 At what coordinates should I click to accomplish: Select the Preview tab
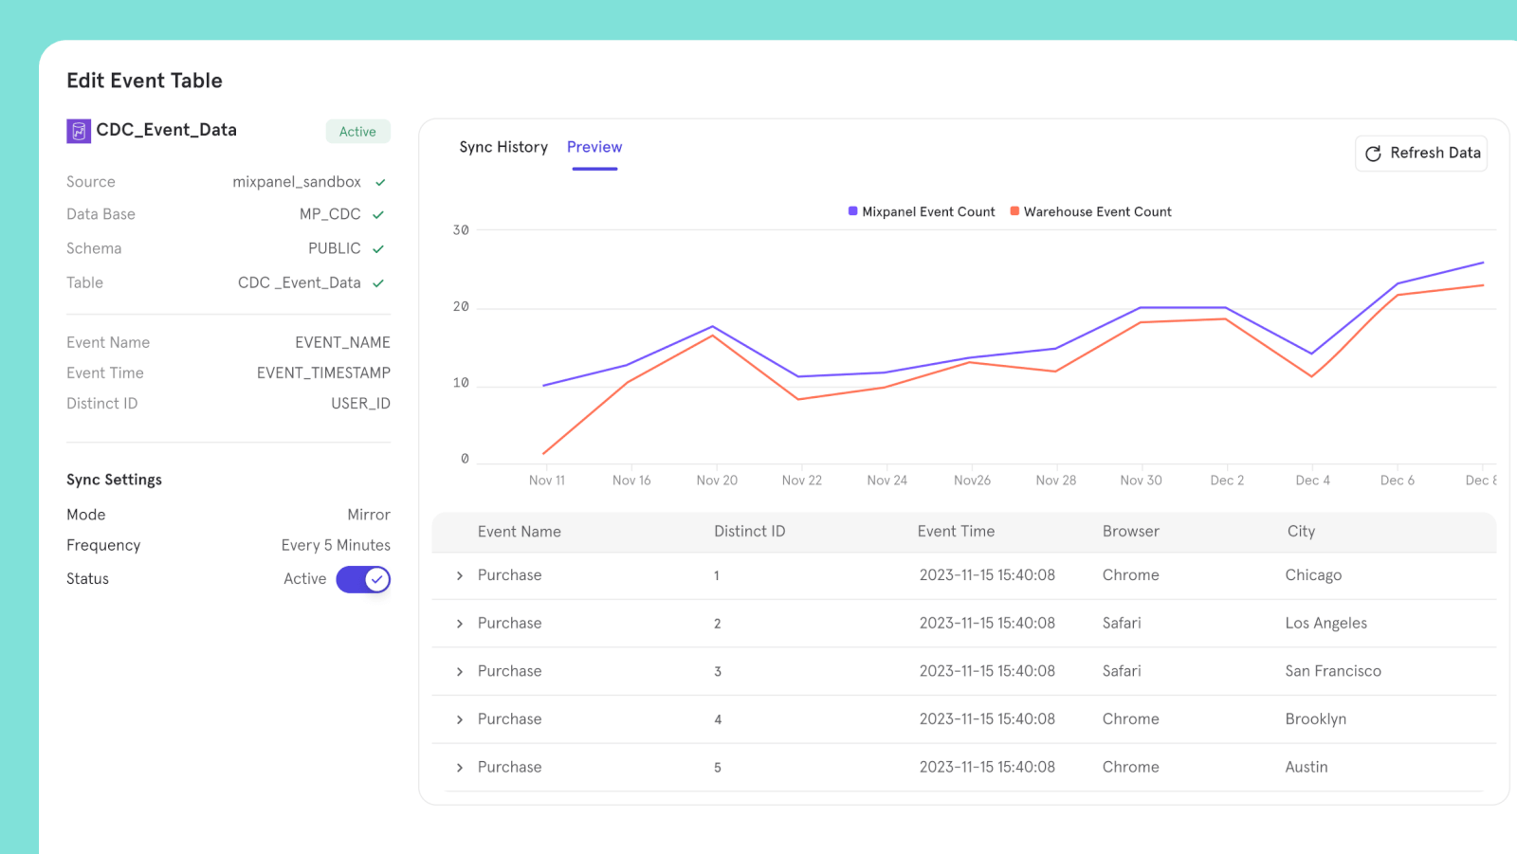tap(594, 147)
